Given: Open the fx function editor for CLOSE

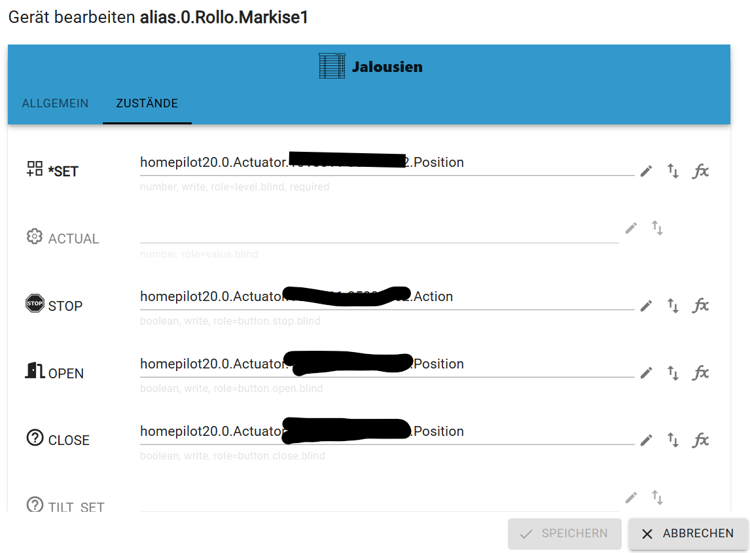Looking at the screenshot, I should pos(700,440).
